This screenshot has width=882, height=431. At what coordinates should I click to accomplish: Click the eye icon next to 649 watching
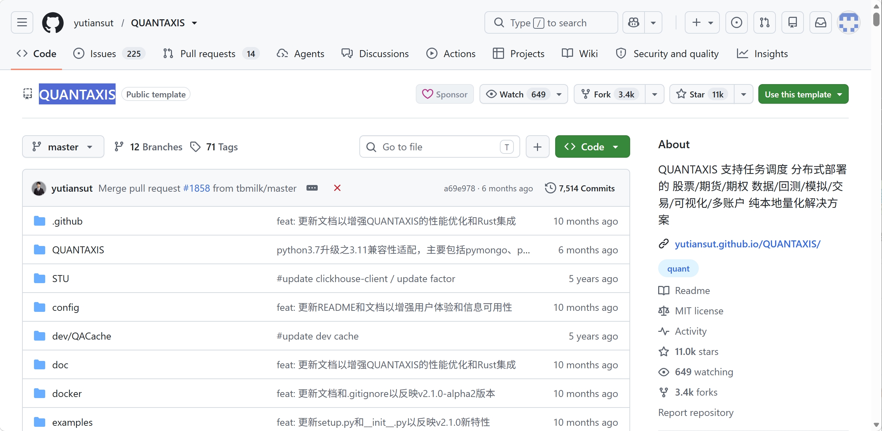[x=664, y=372]
